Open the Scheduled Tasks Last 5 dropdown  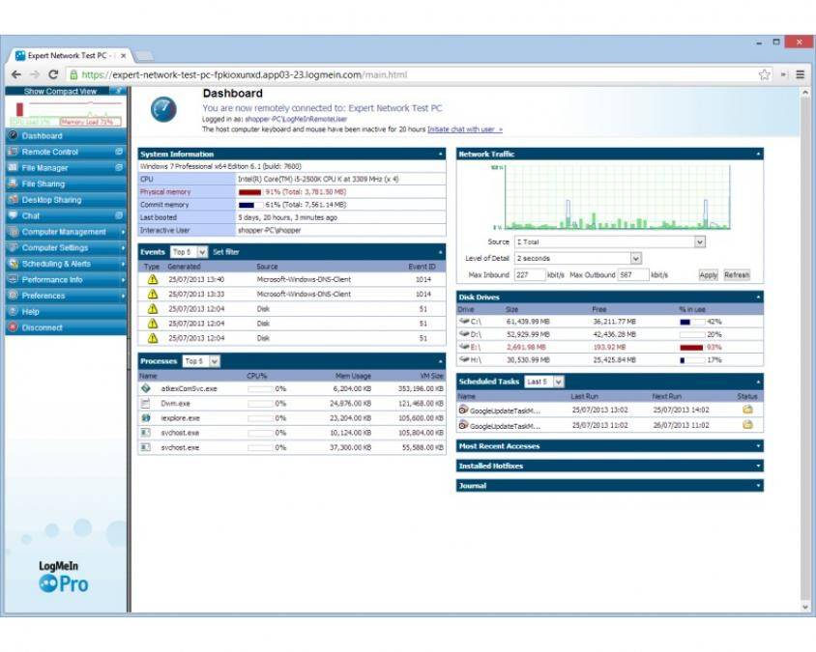tap(543, 382)
